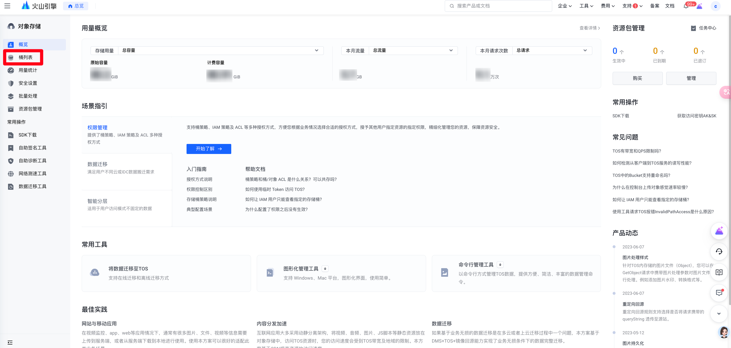This screenshot has height=348, width=731.
Task: Select 用量统计 in the sidebar
Action: coord(28,70)
